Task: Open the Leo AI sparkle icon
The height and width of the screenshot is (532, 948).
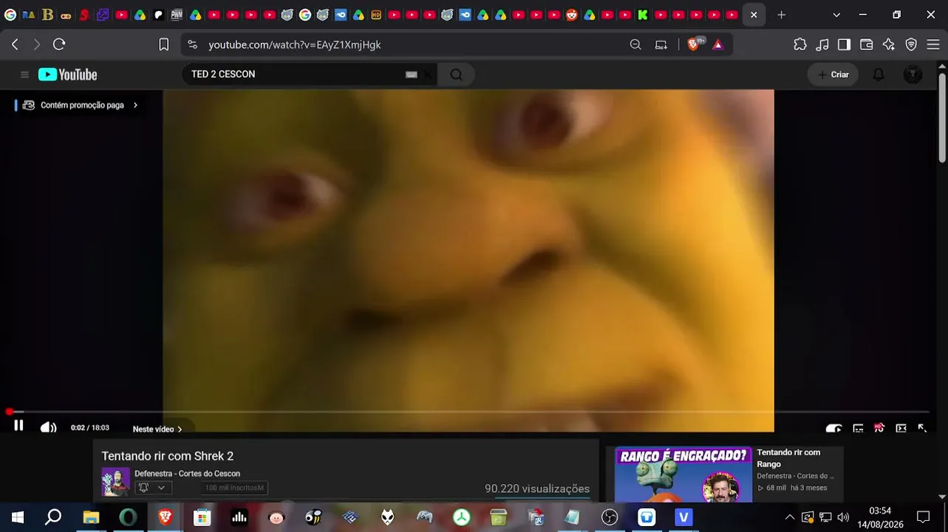Action: click(x=889, y=44)
